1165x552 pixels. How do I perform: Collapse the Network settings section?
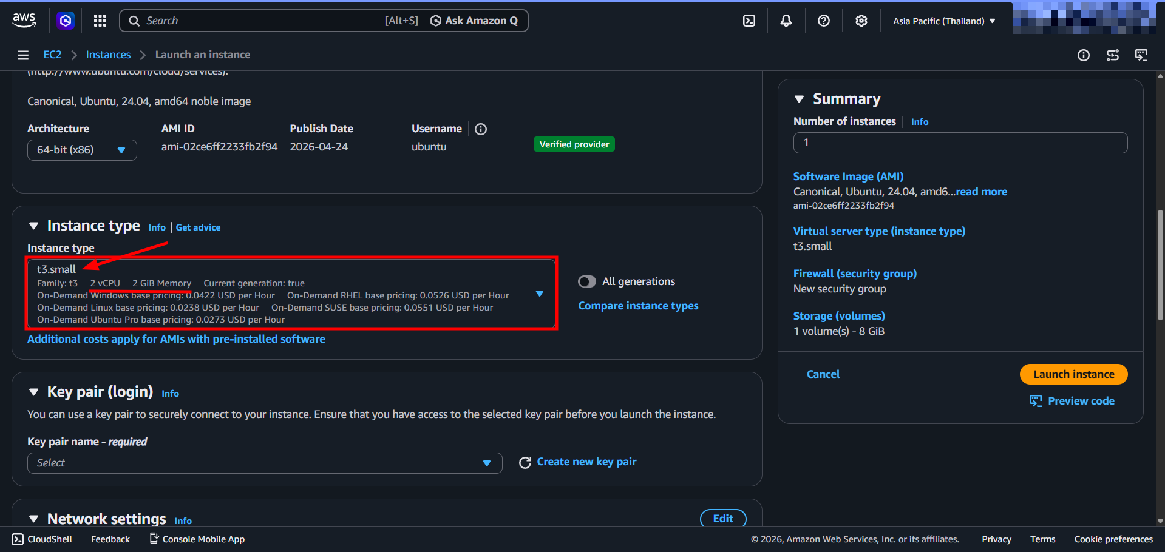click(x=34, y=519)
